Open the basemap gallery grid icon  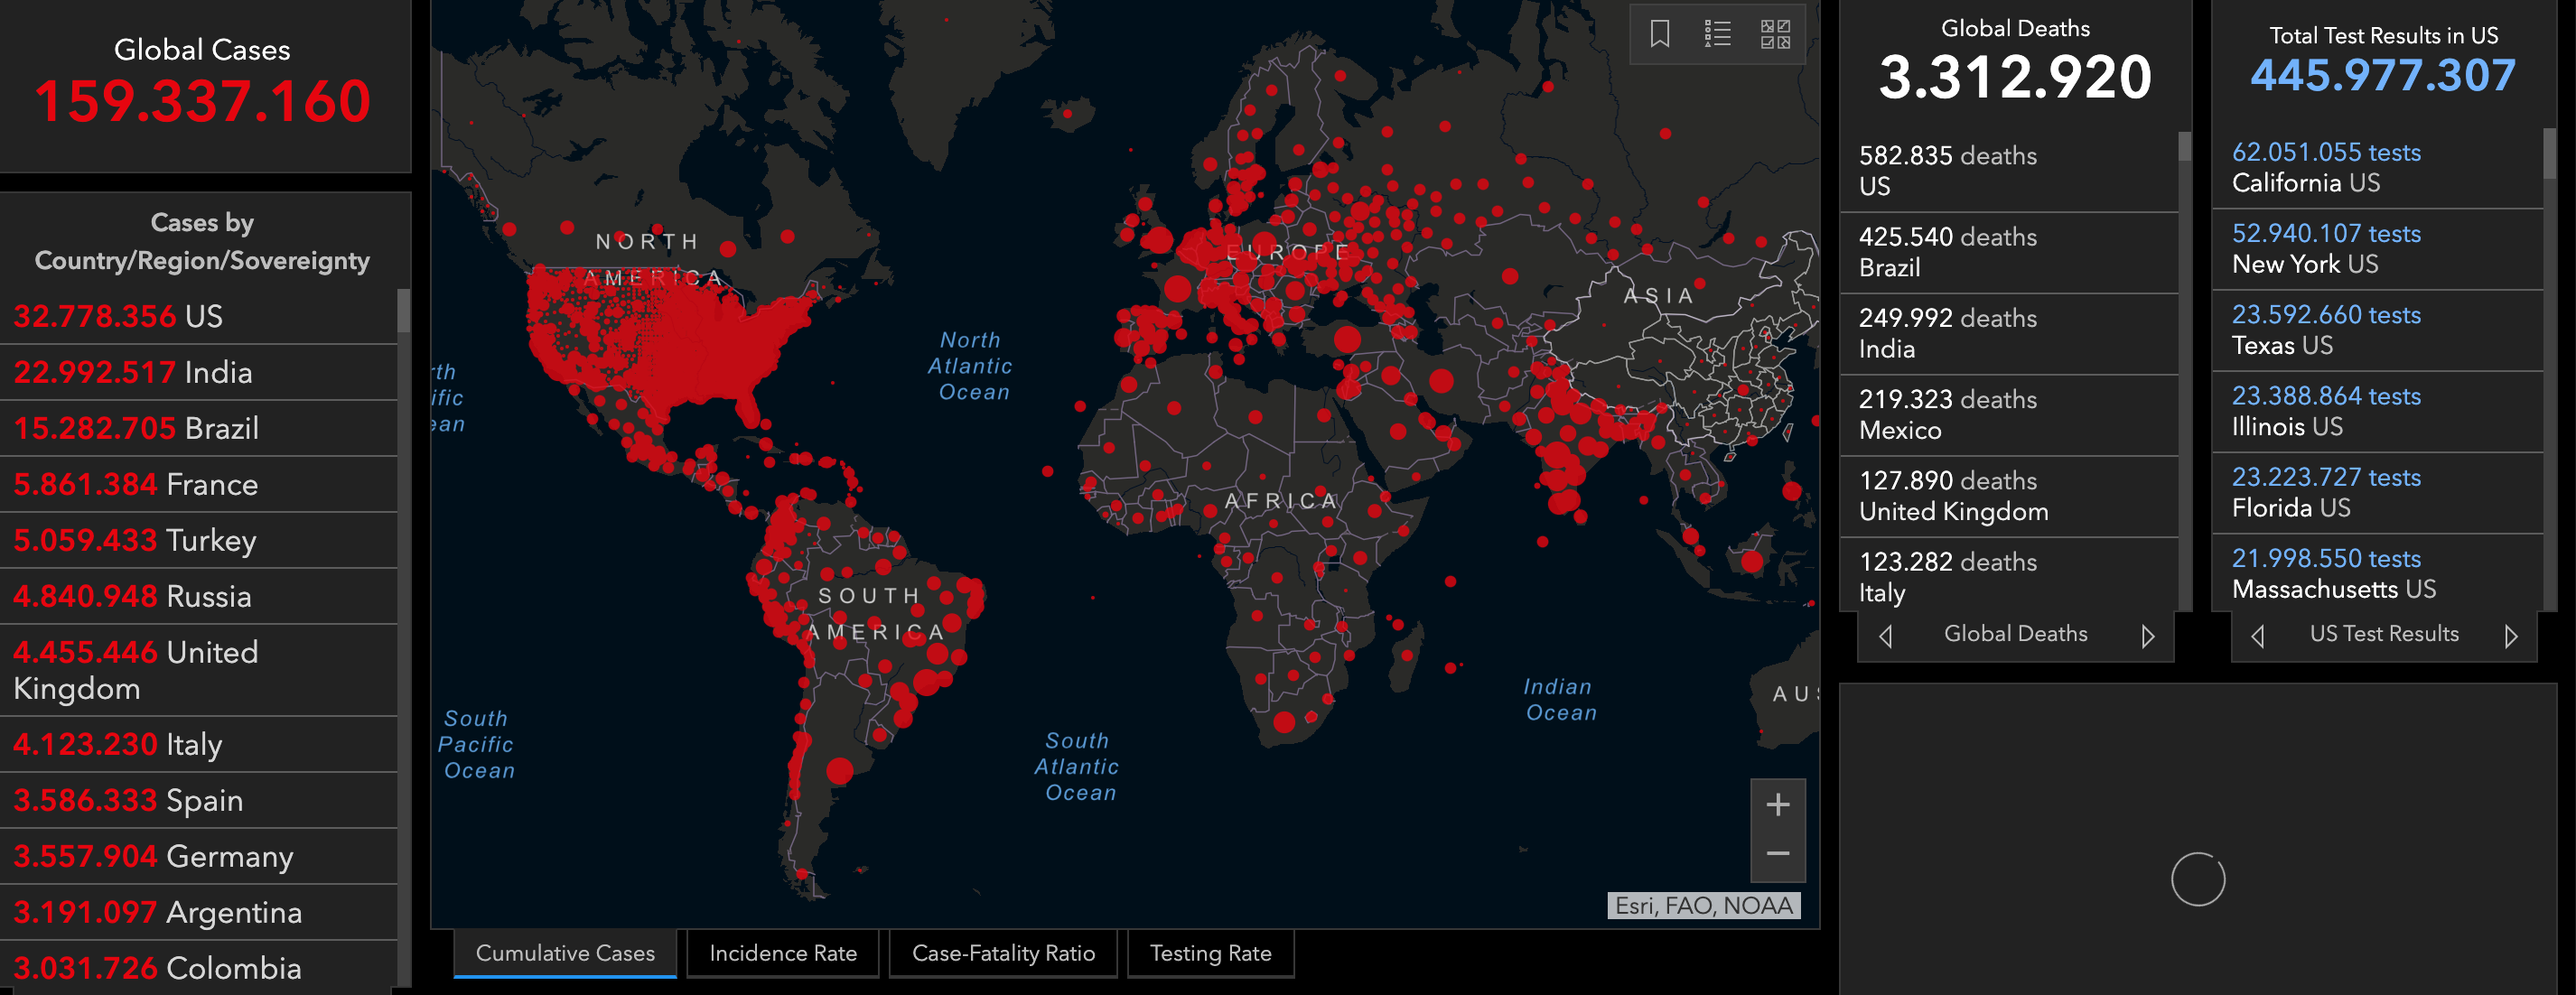(1775, 34)
